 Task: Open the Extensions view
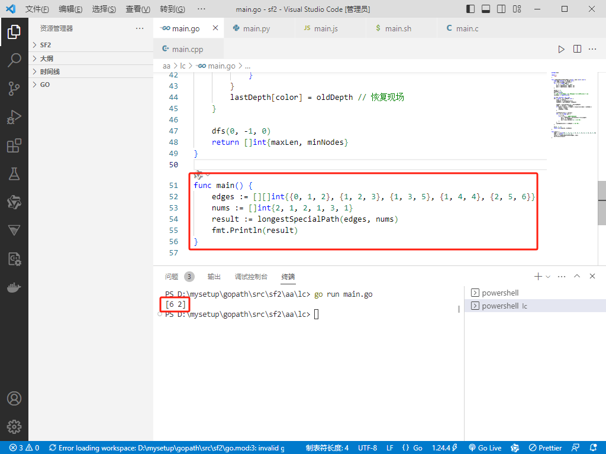14,145
